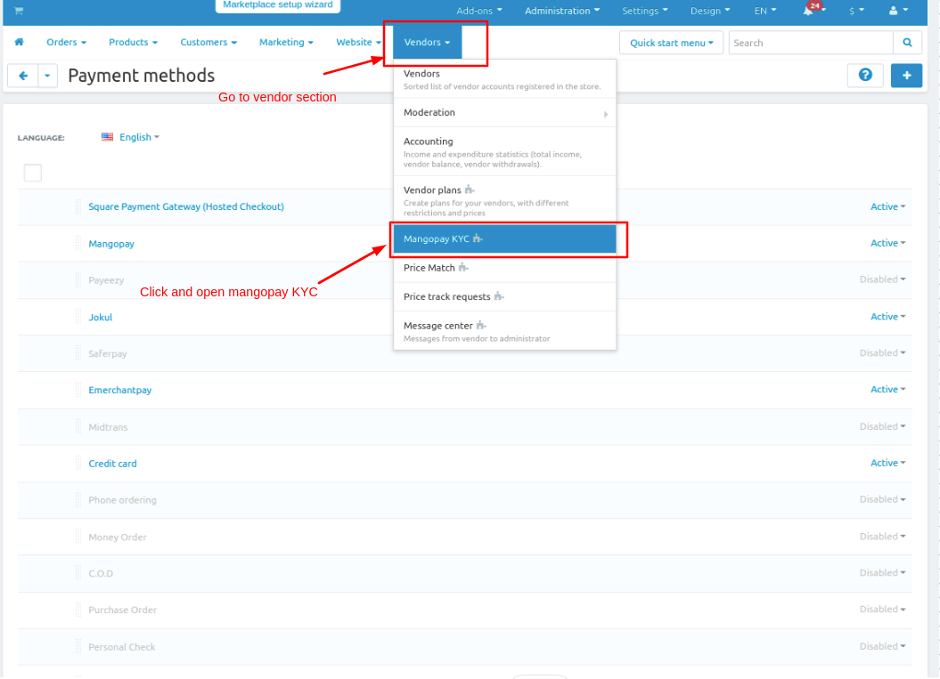
Task: Select the Mangopay KYC menu entry
Action: (x=504, y=238)
